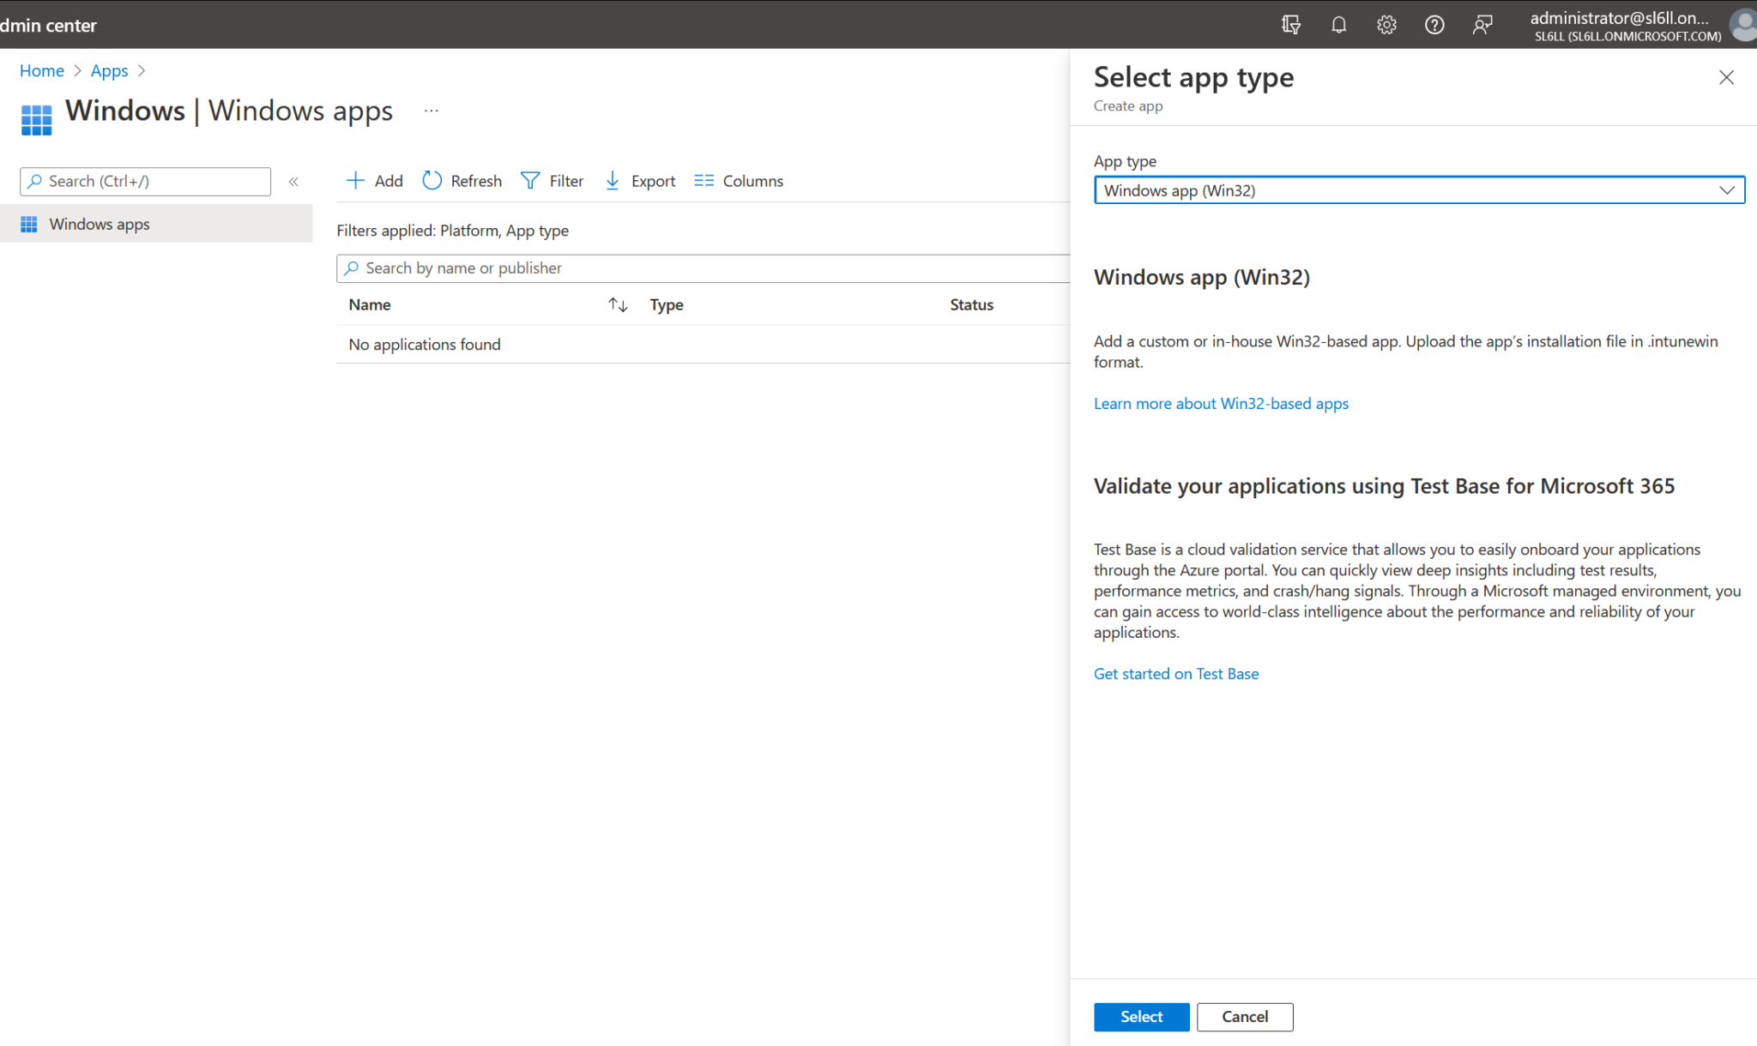Click the Add icon to create an app
This screenshot has height=1046, width=1757.
pyautogui.click(x=355, y=181)
